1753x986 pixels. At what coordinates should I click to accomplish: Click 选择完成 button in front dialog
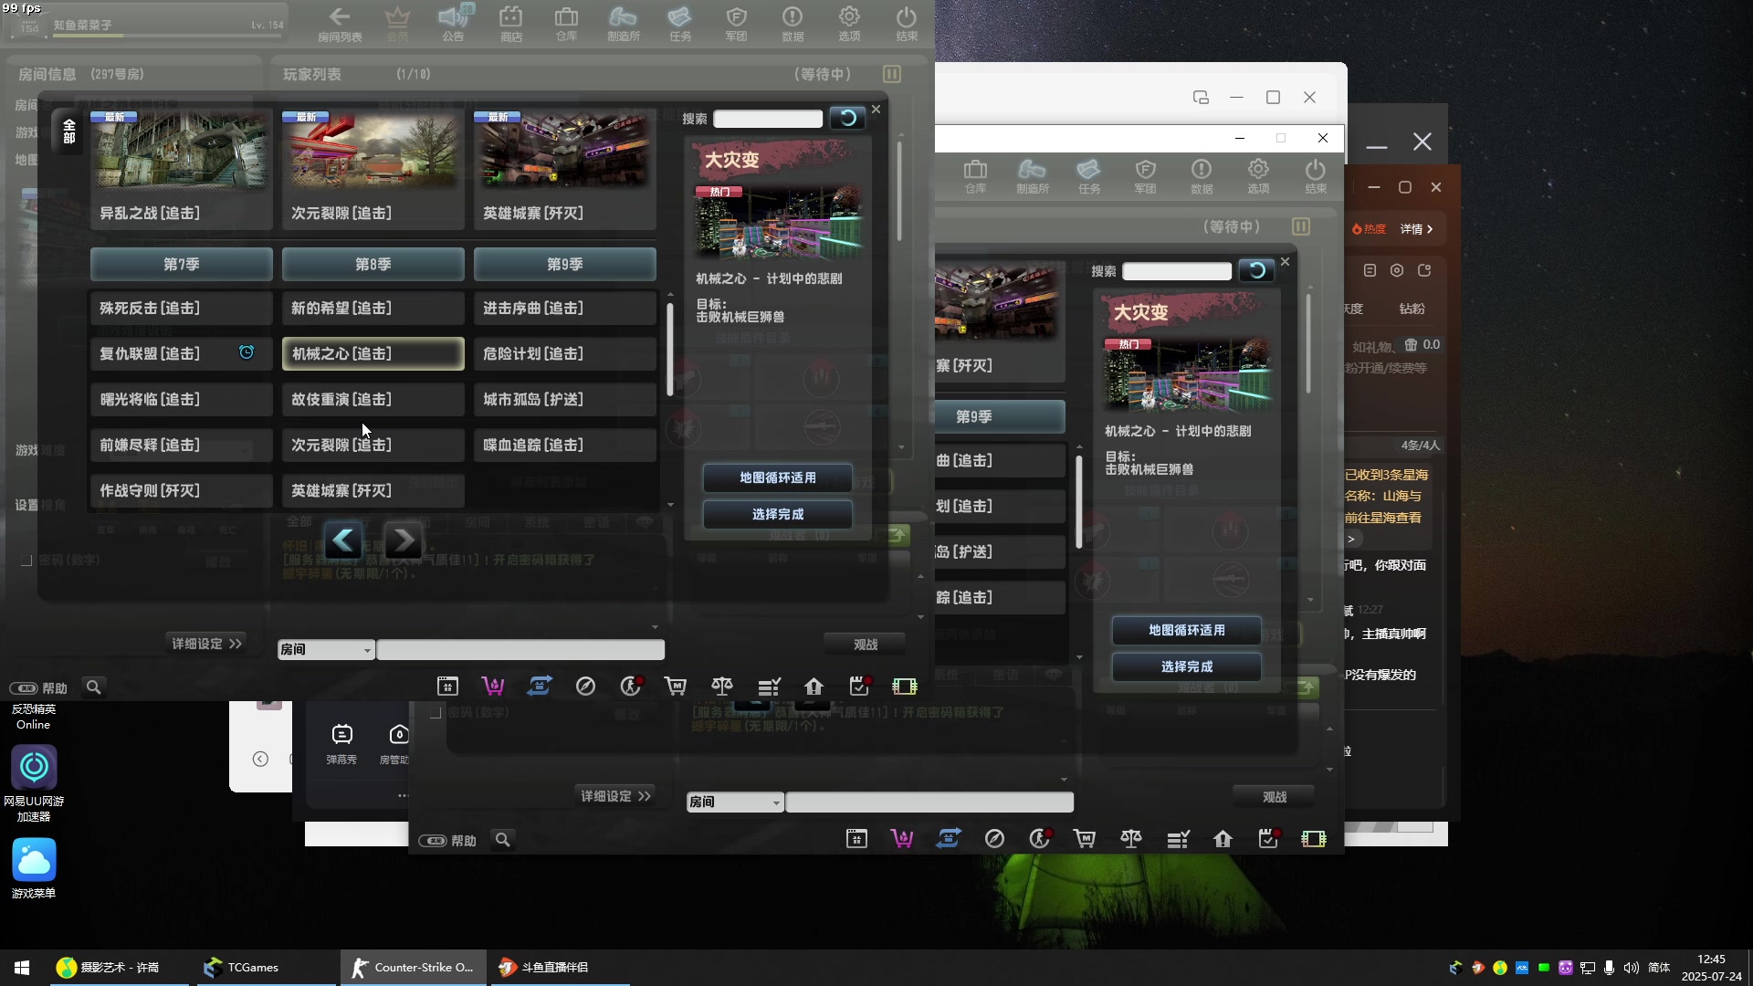click(777, 514)
